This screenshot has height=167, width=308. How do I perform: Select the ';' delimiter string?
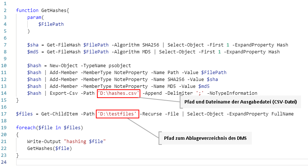(x=200, y=93)
